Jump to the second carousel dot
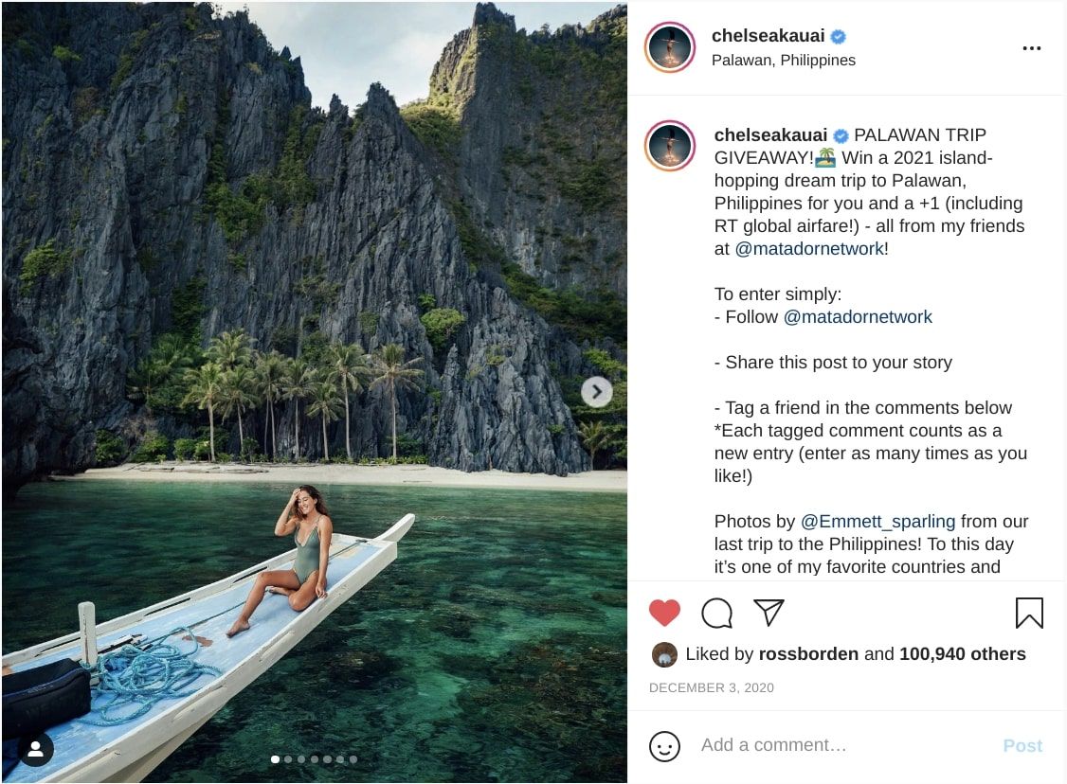Viewport: 1067px width, 784px height. point(288,759)
